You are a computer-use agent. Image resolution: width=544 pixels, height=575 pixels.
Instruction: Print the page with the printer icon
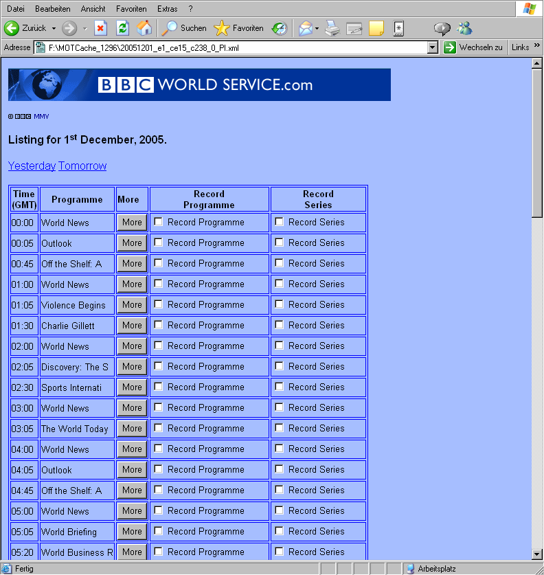[332, 28]
